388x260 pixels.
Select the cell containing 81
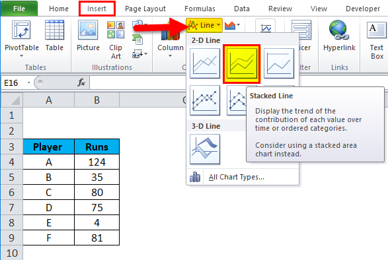coord(97,238)
